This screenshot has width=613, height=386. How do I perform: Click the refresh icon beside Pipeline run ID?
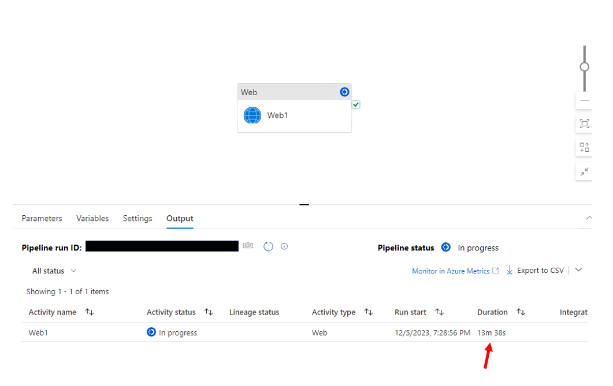tap(268, 246)
